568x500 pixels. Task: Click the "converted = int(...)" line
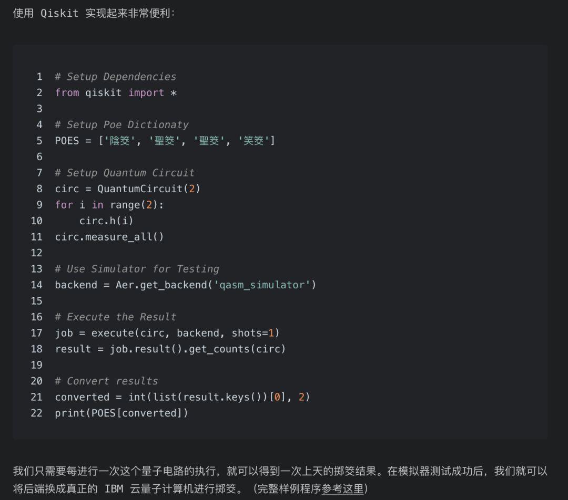[x=182, y=397]
